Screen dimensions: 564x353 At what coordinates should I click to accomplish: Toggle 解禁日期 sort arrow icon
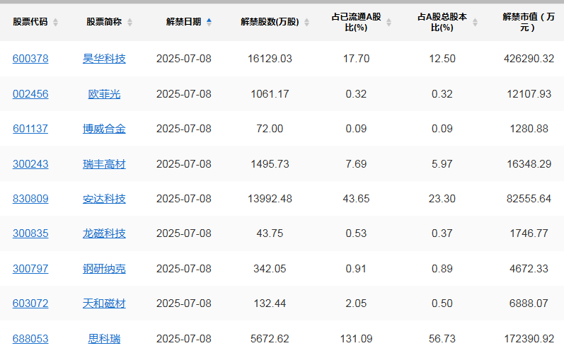(209, 23)
